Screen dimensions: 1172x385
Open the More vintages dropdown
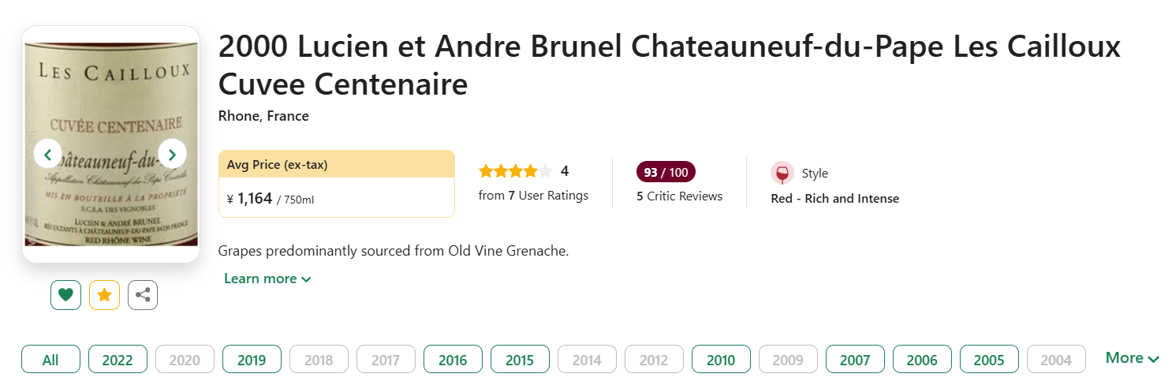point(1132,358)
